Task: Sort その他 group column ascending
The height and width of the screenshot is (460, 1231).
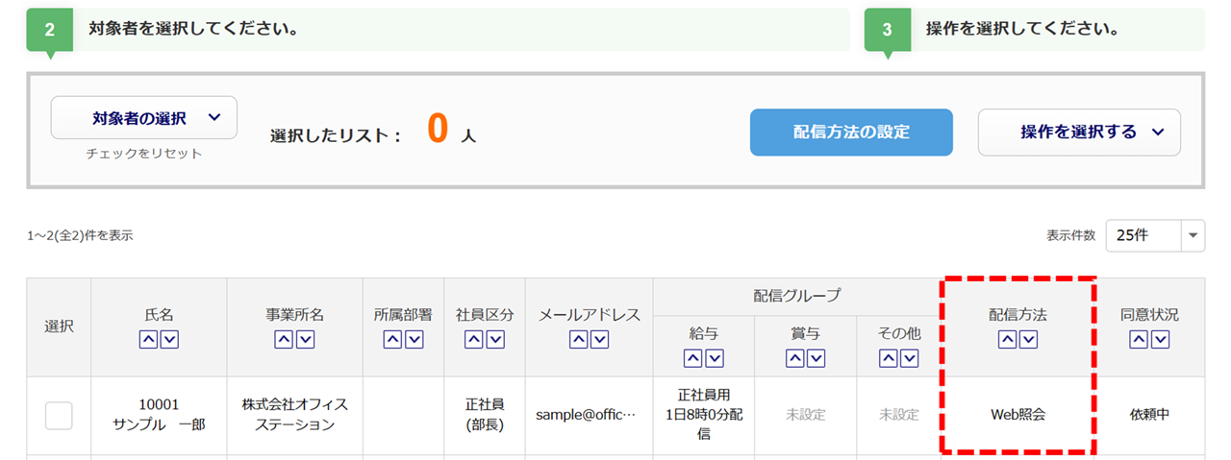Action: pos(888,358)
